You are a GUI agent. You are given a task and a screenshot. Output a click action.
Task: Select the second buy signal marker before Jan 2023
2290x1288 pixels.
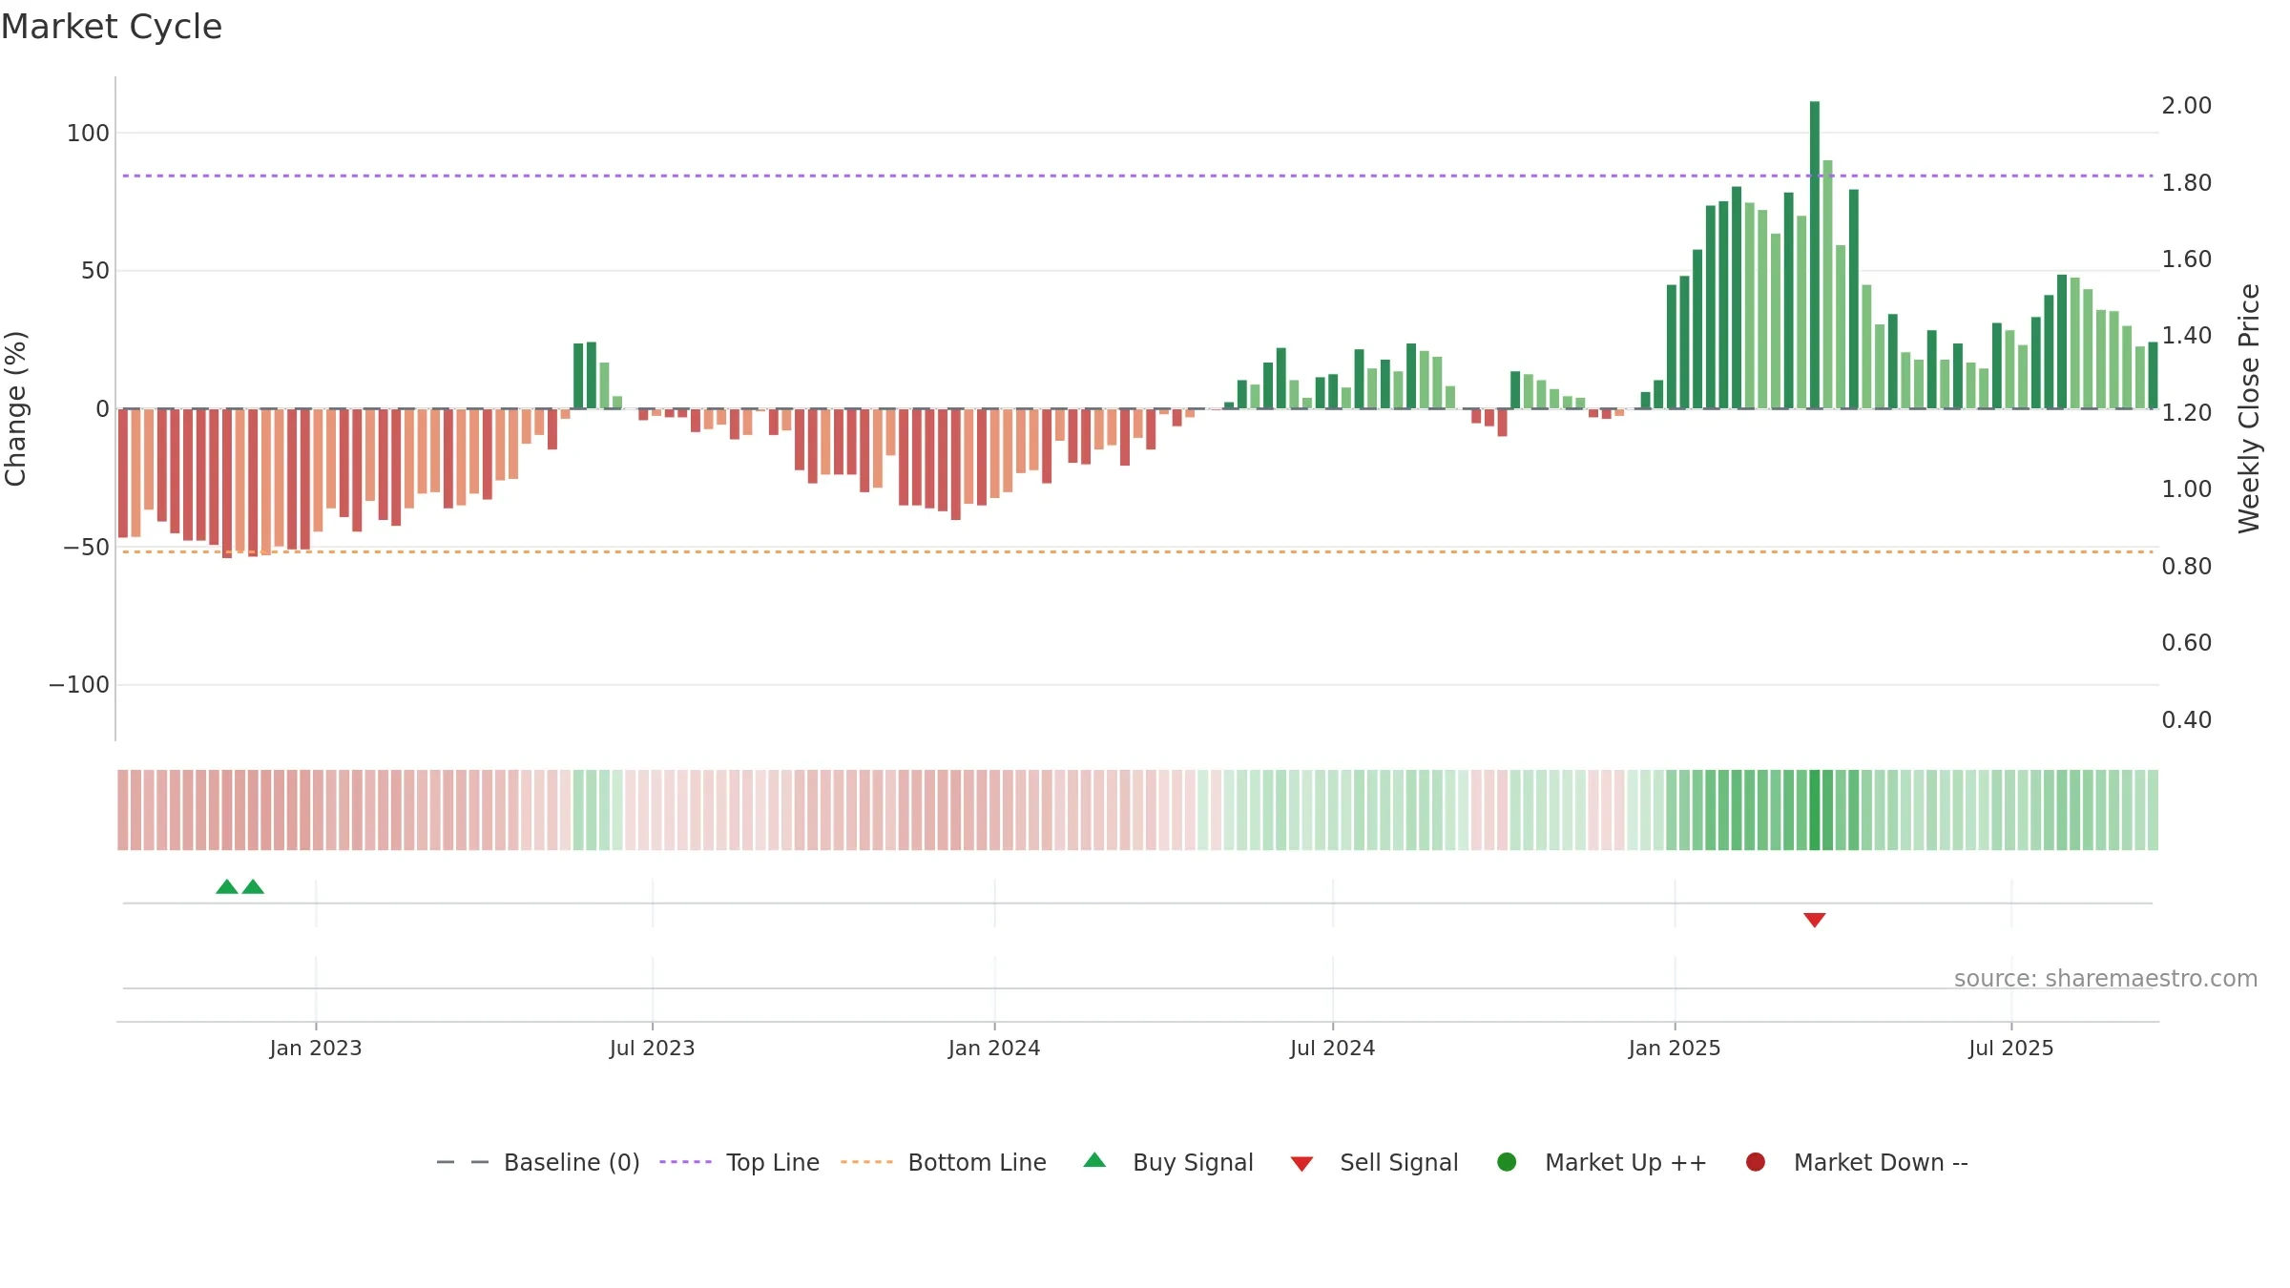tap(253, 887)
